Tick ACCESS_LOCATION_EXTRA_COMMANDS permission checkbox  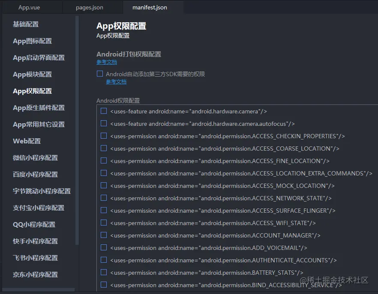click(x=104, y=173)
